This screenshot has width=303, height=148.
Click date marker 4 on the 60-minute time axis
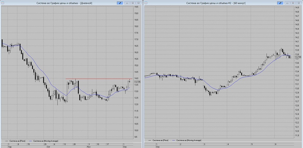coord(228,144)
